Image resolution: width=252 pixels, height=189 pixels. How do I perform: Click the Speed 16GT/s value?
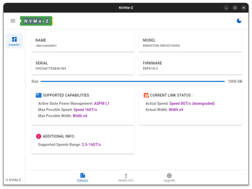85,110
